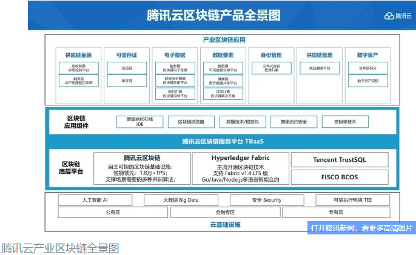Viewport: 416px width, 255px height.
Task: Click the 支持 Fabric v1.4 LTS 版 line
Action: coord(240,173)
